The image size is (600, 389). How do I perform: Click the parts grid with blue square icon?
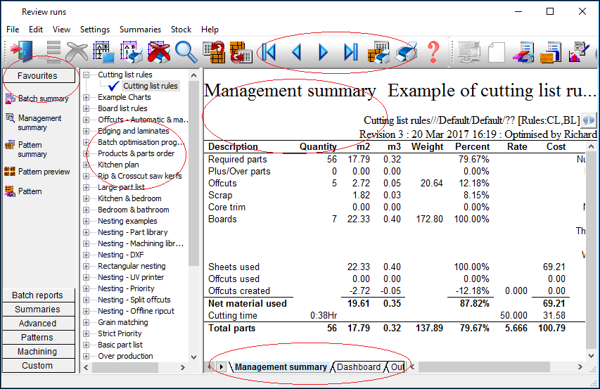click(x=103, y=52)
